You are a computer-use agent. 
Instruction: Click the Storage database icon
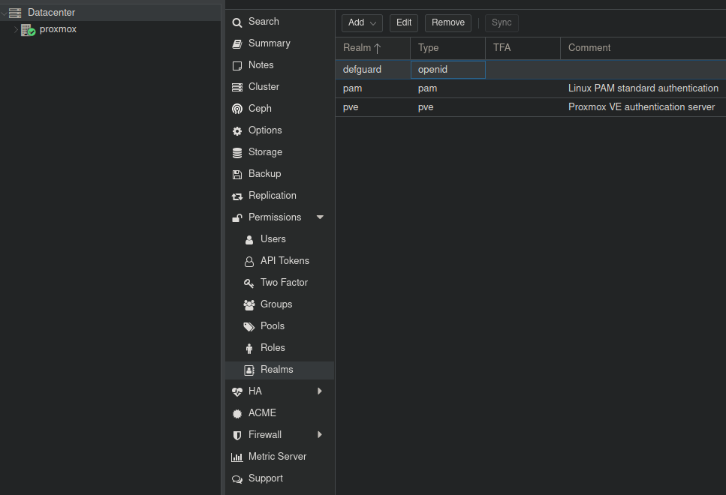click(237, 152)
